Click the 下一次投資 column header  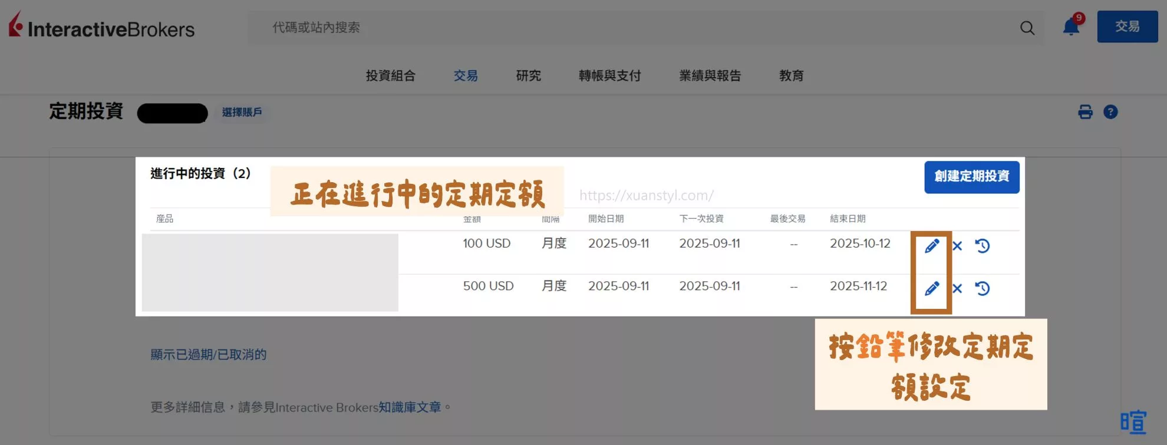(x=701, y=219)
